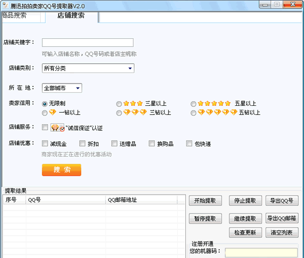Click the 序号 column header

14,200
